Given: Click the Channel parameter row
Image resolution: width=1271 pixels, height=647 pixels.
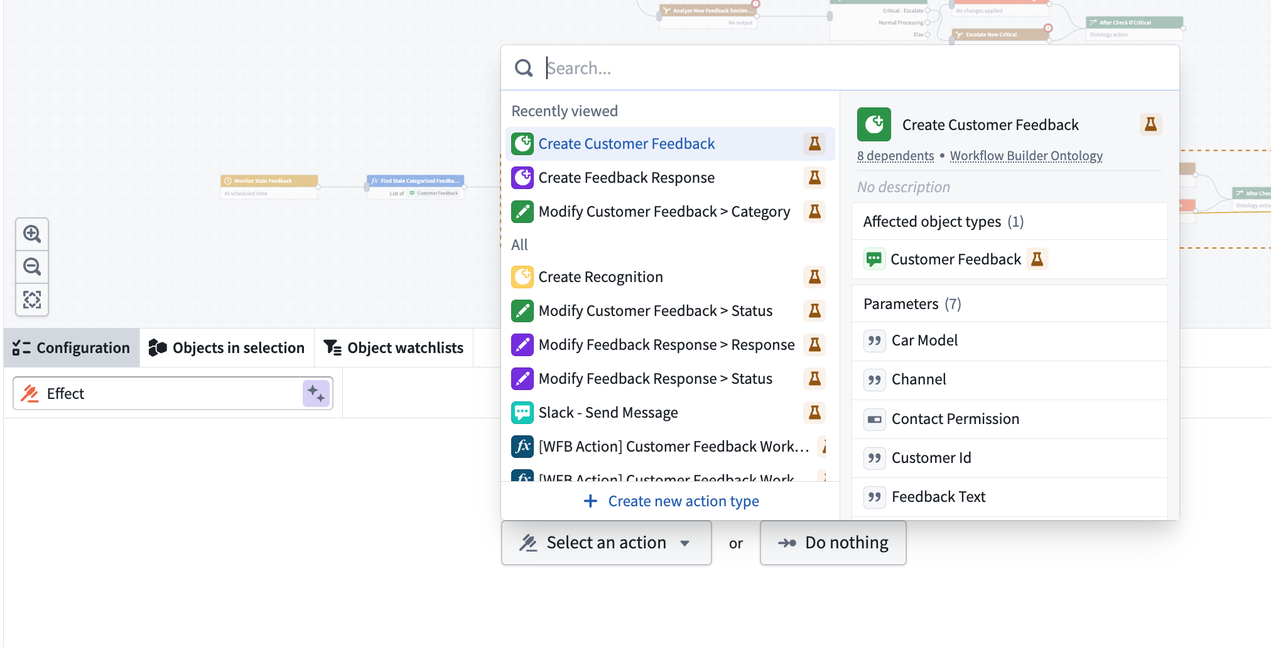Looking at the screenshot, I should tap(1010, 379).
